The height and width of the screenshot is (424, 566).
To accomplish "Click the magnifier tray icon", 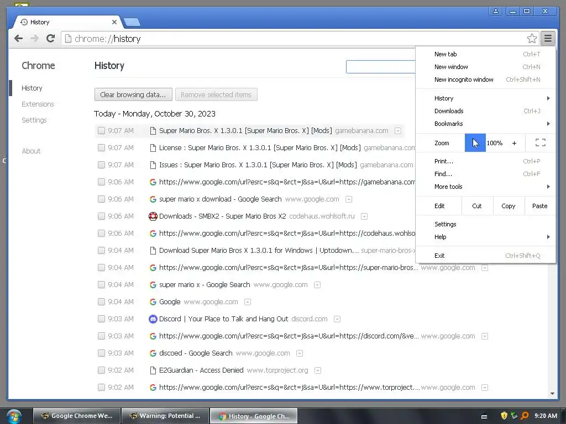I will (525, 416).
